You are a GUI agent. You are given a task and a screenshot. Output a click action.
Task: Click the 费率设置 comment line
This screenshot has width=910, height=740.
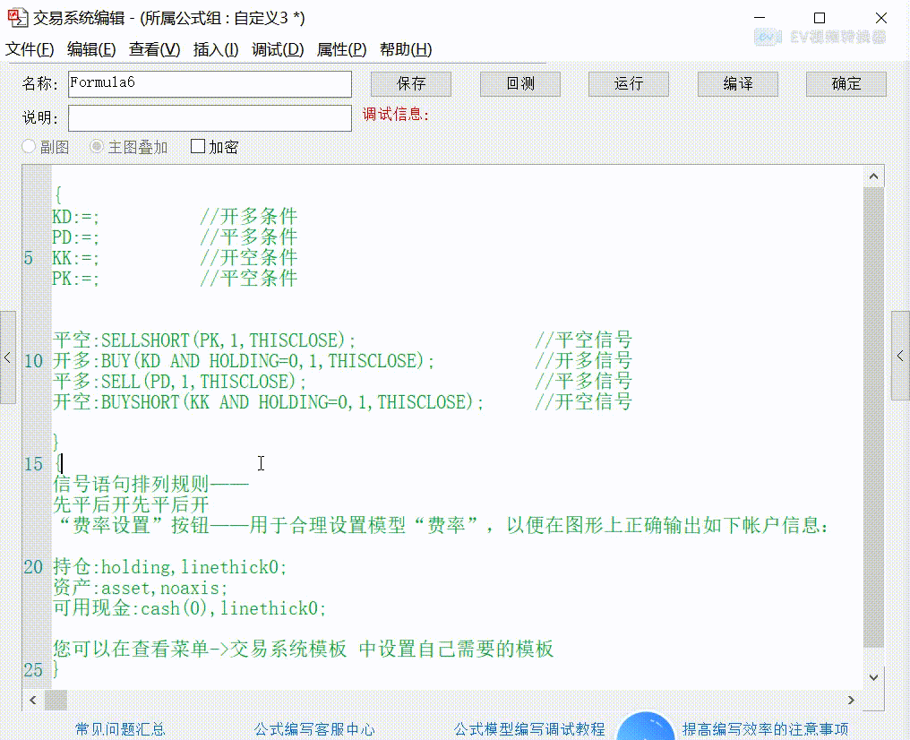pos(442,525)
